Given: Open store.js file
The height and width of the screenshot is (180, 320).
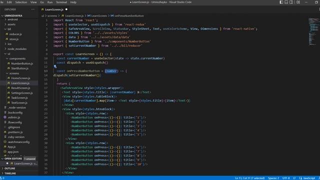Looking at the screenshot, I should 19,39.
